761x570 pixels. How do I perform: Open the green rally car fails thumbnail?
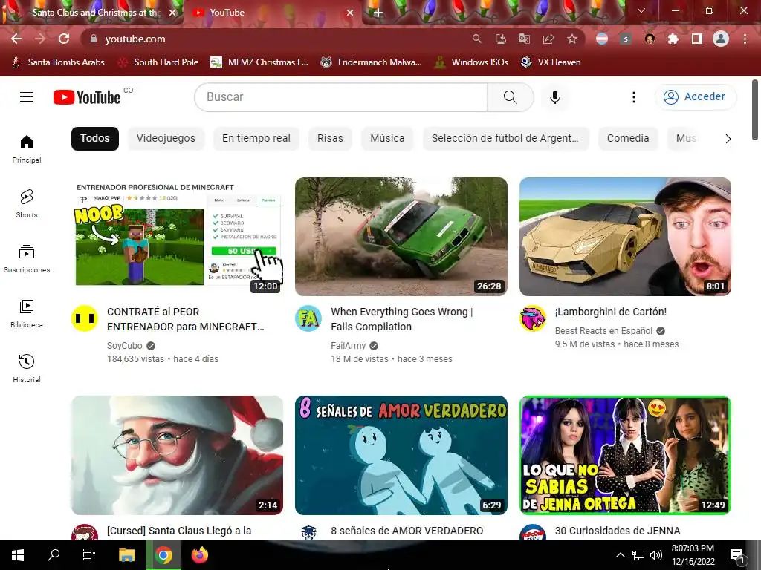[401, 237]
